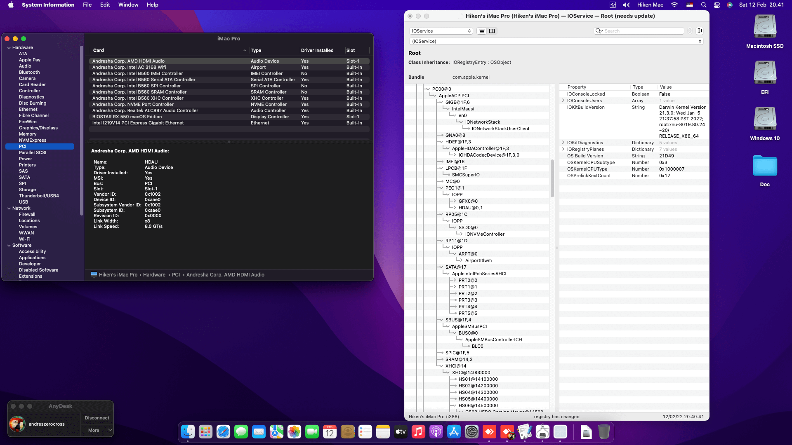
Task: Collapse the SATA@17 registry node
Action: 441,267
